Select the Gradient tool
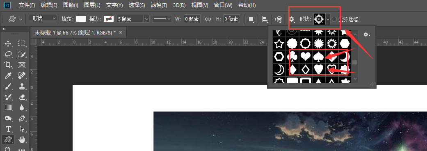427x151 pixels. [x=8, y=108]
